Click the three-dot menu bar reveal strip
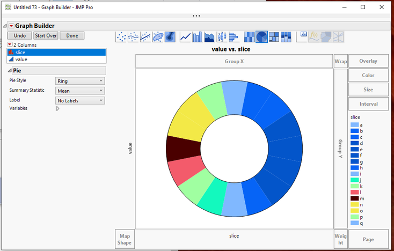The width and height of the screenshot is (394, 251). click(196, 16)
